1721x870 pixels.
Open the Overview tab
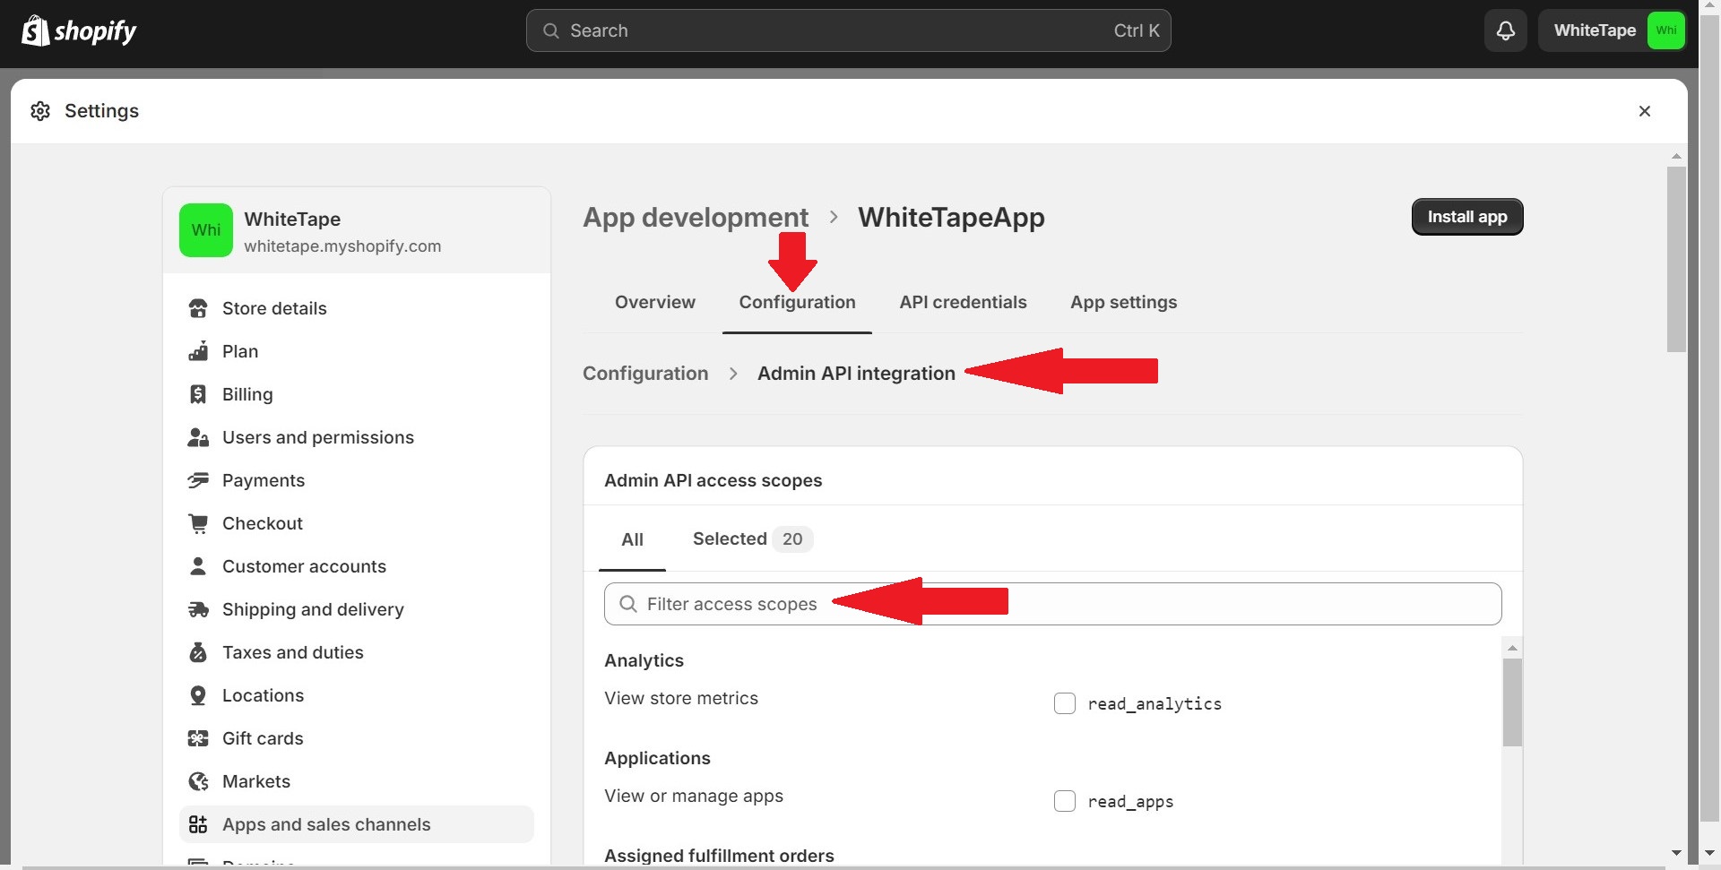[655, 302]
